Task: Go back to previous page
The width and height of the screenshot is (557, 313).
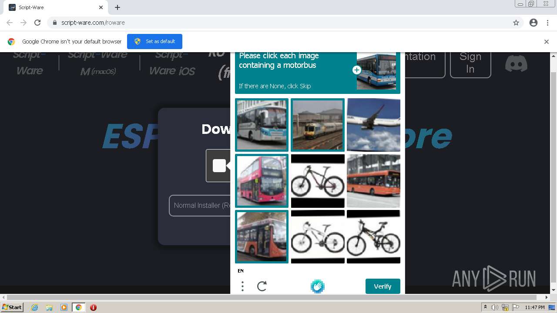Action: [10, 23]
